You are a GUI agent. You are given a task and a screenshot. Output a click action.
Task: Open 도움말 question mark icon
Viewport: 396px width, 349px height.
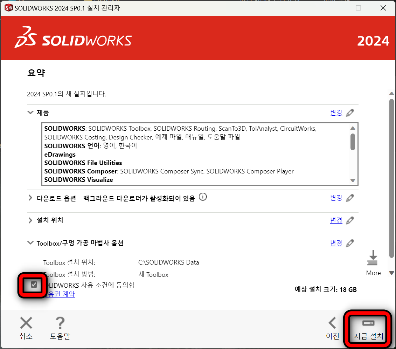point(60,323)
